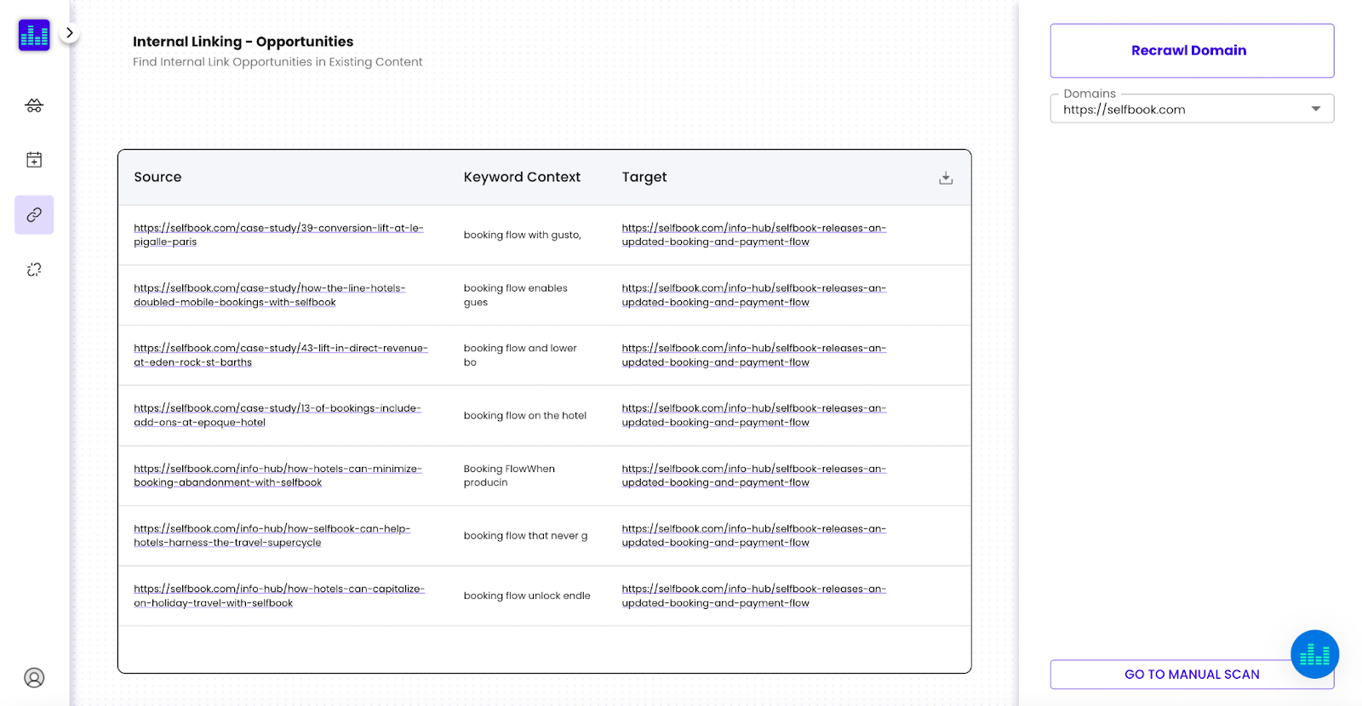This screenshot has height=706, width=1362.
Task: Click the Keyword Context column header
Action: (x=522, y=177)
